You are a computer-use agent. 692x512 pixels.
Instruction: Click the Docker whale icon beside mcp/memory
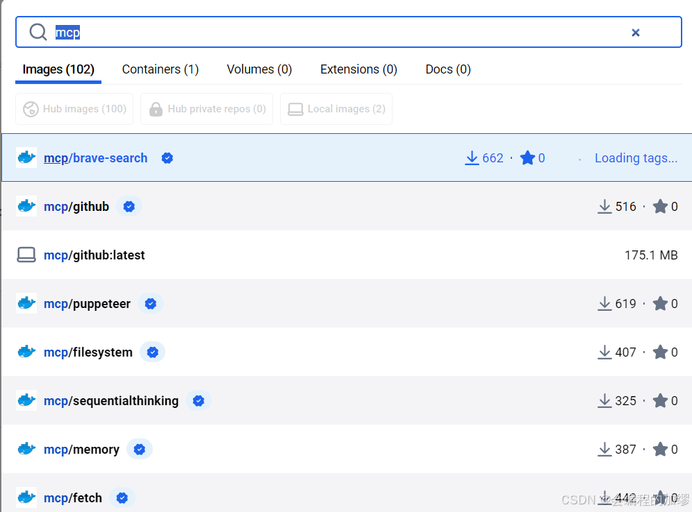coord(26,449)
